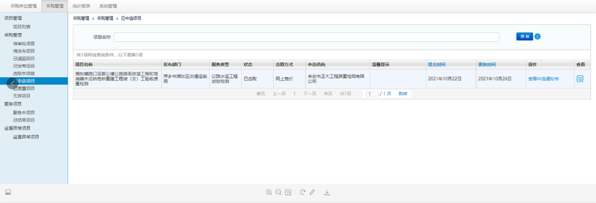Viewport: 596px width, 203px height.
Task: Open the 查看中选通知书 link
Action: click(543, 79)
